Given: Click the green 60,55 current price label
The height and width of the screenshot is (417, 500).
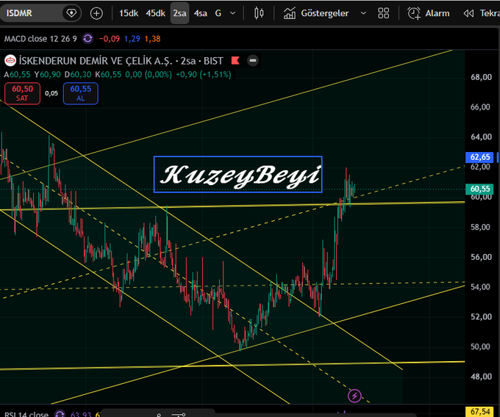Looking at the screenshot, I should pos(480,189).
